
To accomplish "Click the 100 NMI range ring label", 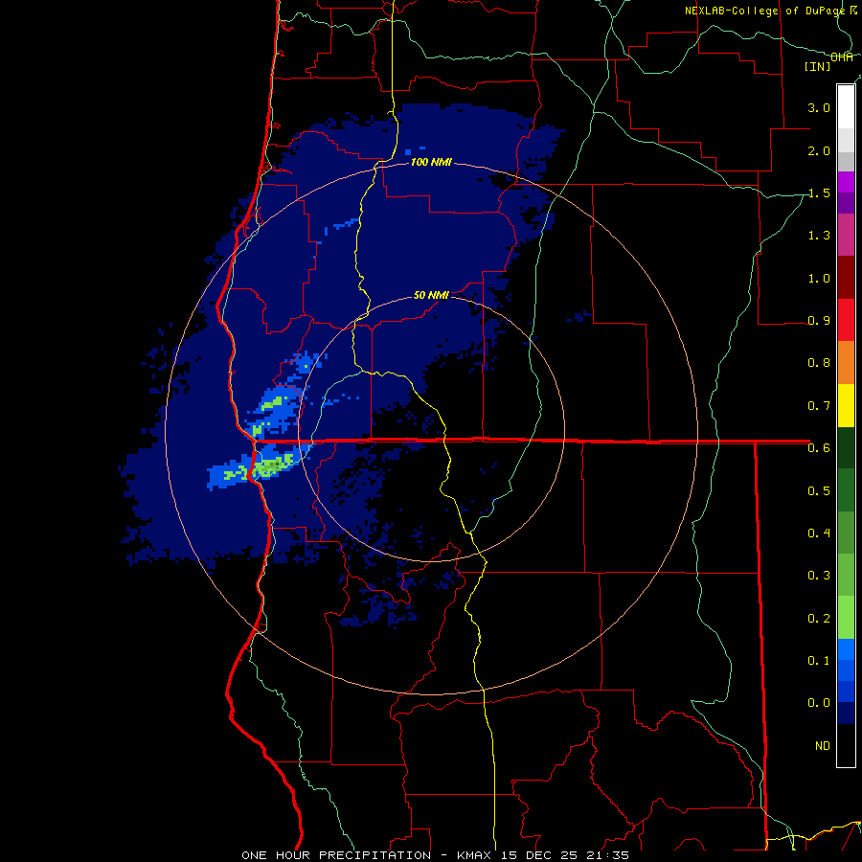I will [431, 162].
